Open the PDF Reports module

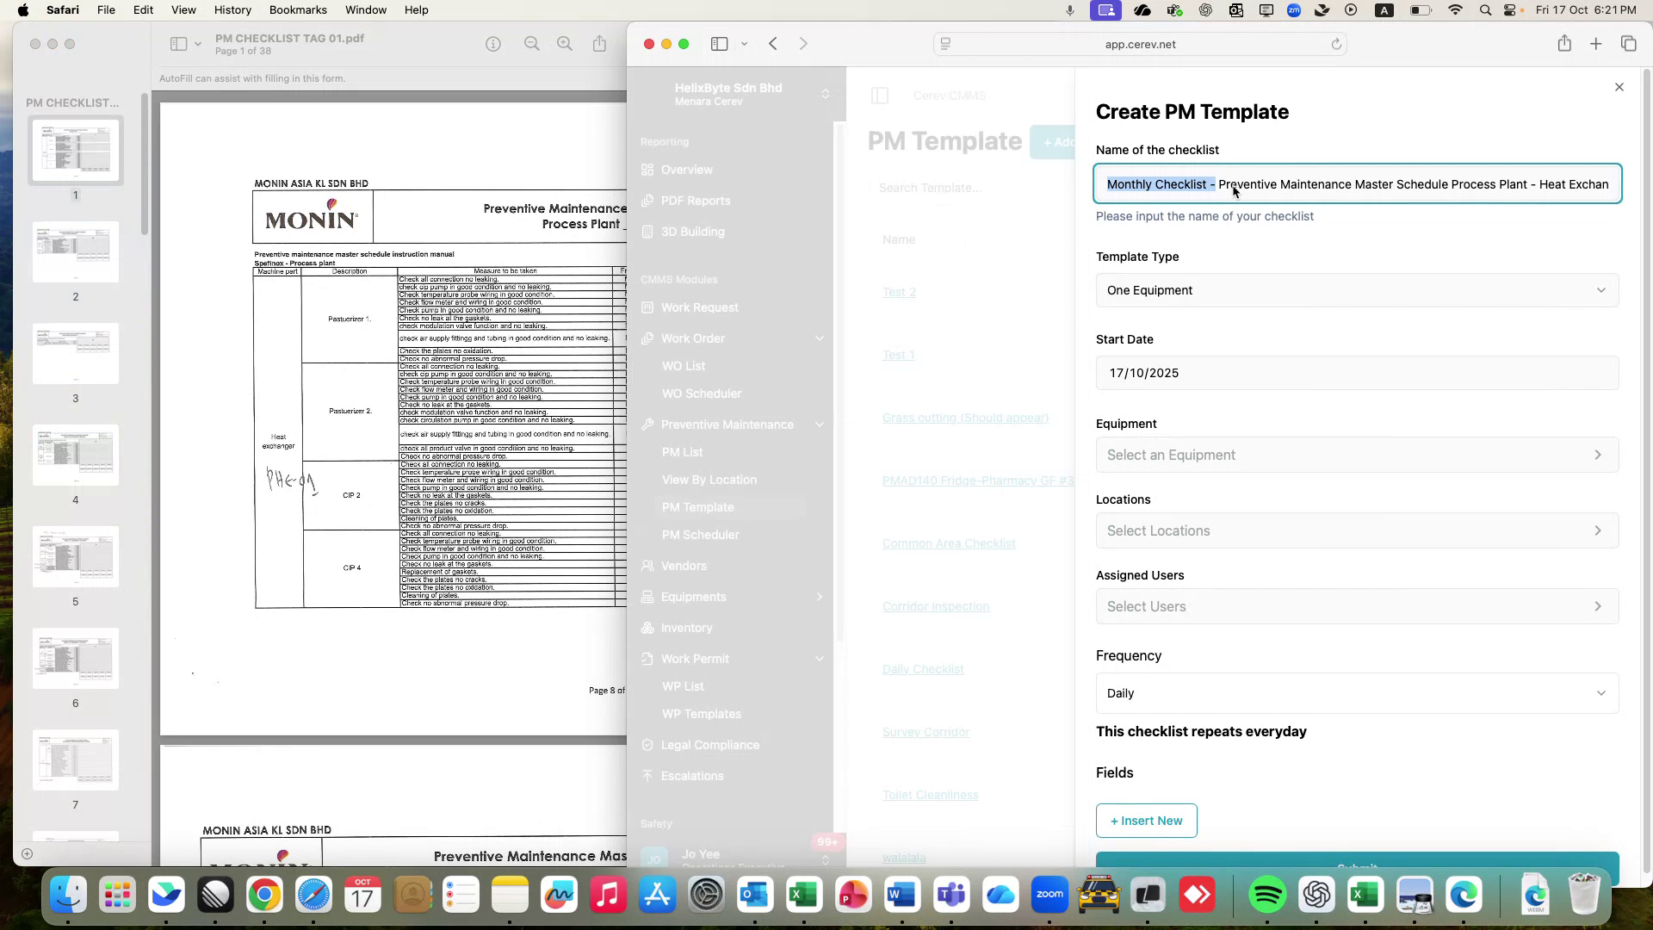click(x=695, y=201)
